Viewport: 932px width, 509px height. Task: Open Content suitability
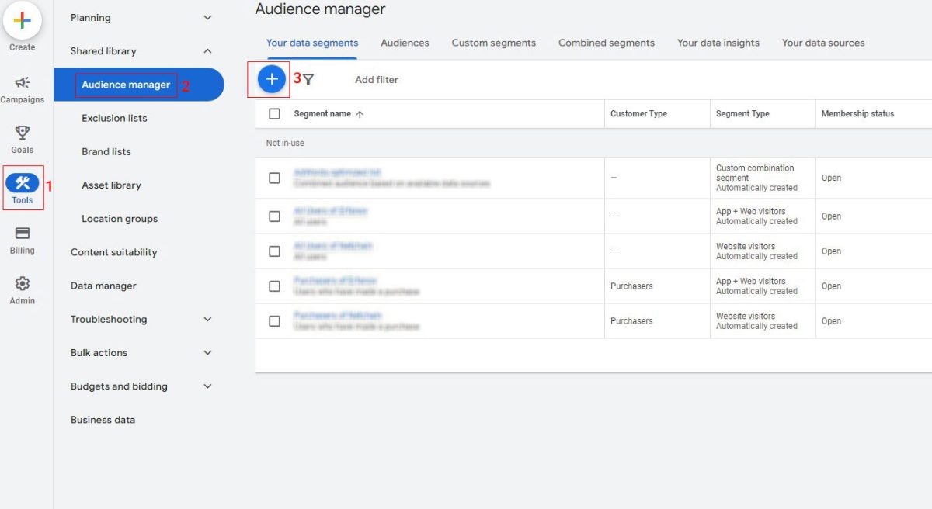pyautogui.click(x=114, y=252)
